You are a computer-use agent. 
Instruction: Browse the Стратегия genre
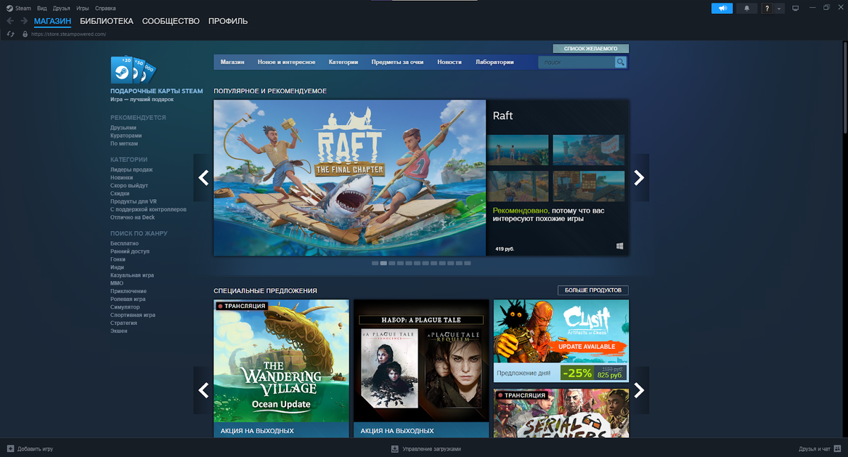tap(124, 323)
